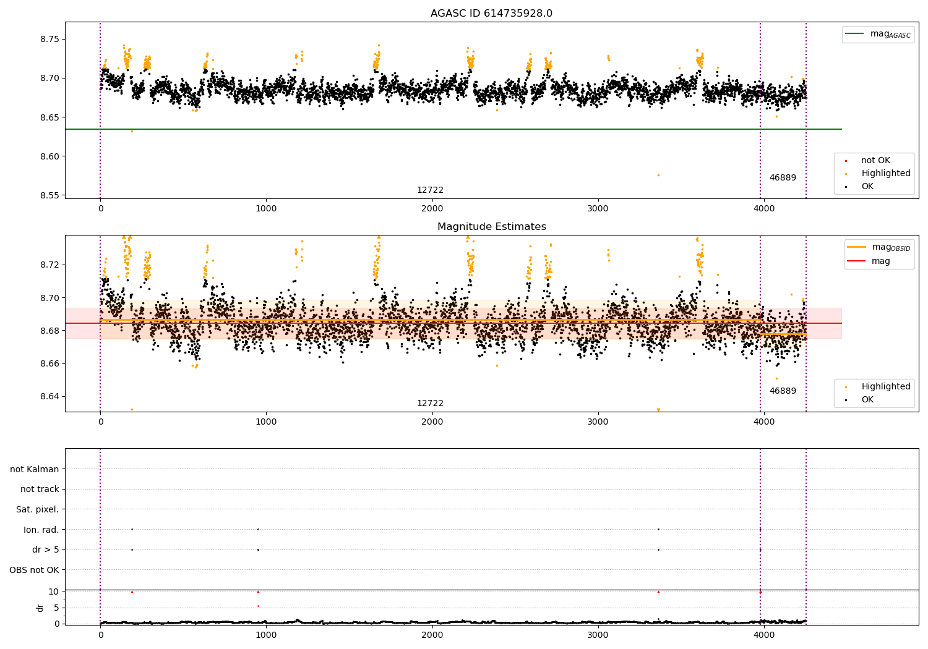
Task: Click the '12722' OBSID label in top plot
Action: [x=430, y=190]
